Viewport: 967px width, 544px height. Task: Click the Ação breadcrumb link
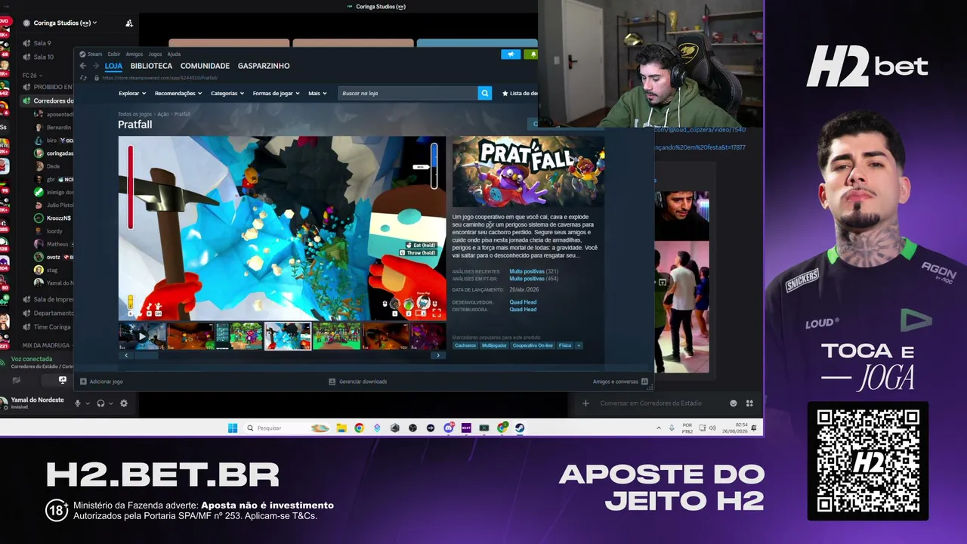tap(163, 114)
